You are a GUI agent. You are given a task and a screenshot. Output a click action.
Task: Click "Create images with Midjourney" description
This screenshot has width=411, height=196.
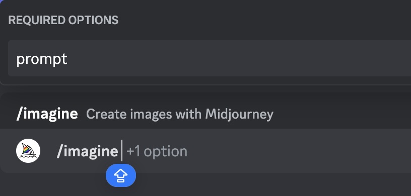pos(179,114)
